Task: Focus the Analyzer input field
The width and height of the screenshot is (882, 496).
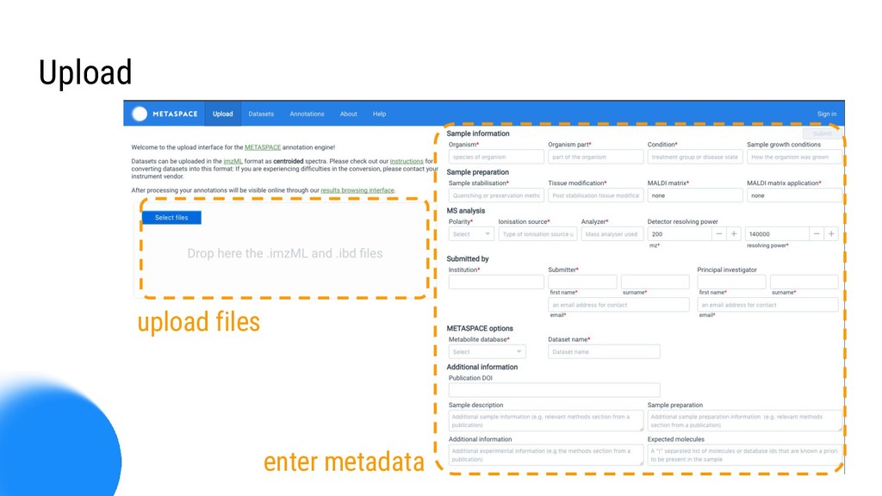Action: (x=612, y=234)
